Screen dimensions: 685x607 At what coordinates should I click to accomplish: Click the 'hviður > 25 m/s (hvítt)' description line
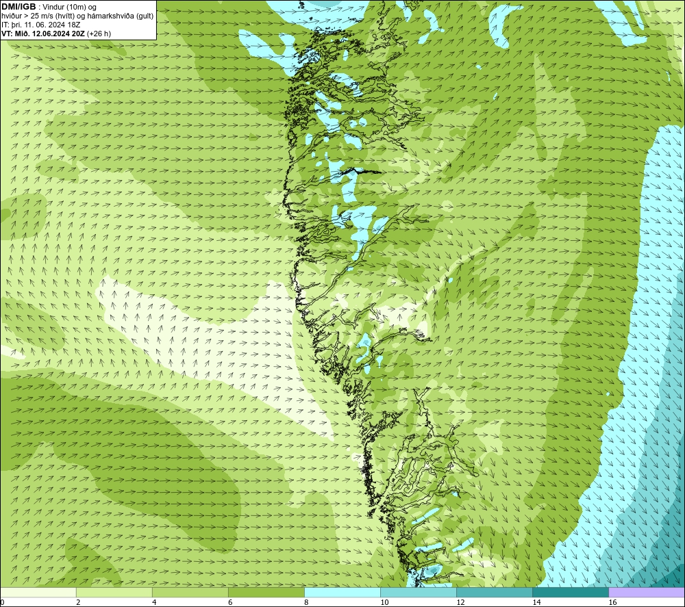[77, 16]
